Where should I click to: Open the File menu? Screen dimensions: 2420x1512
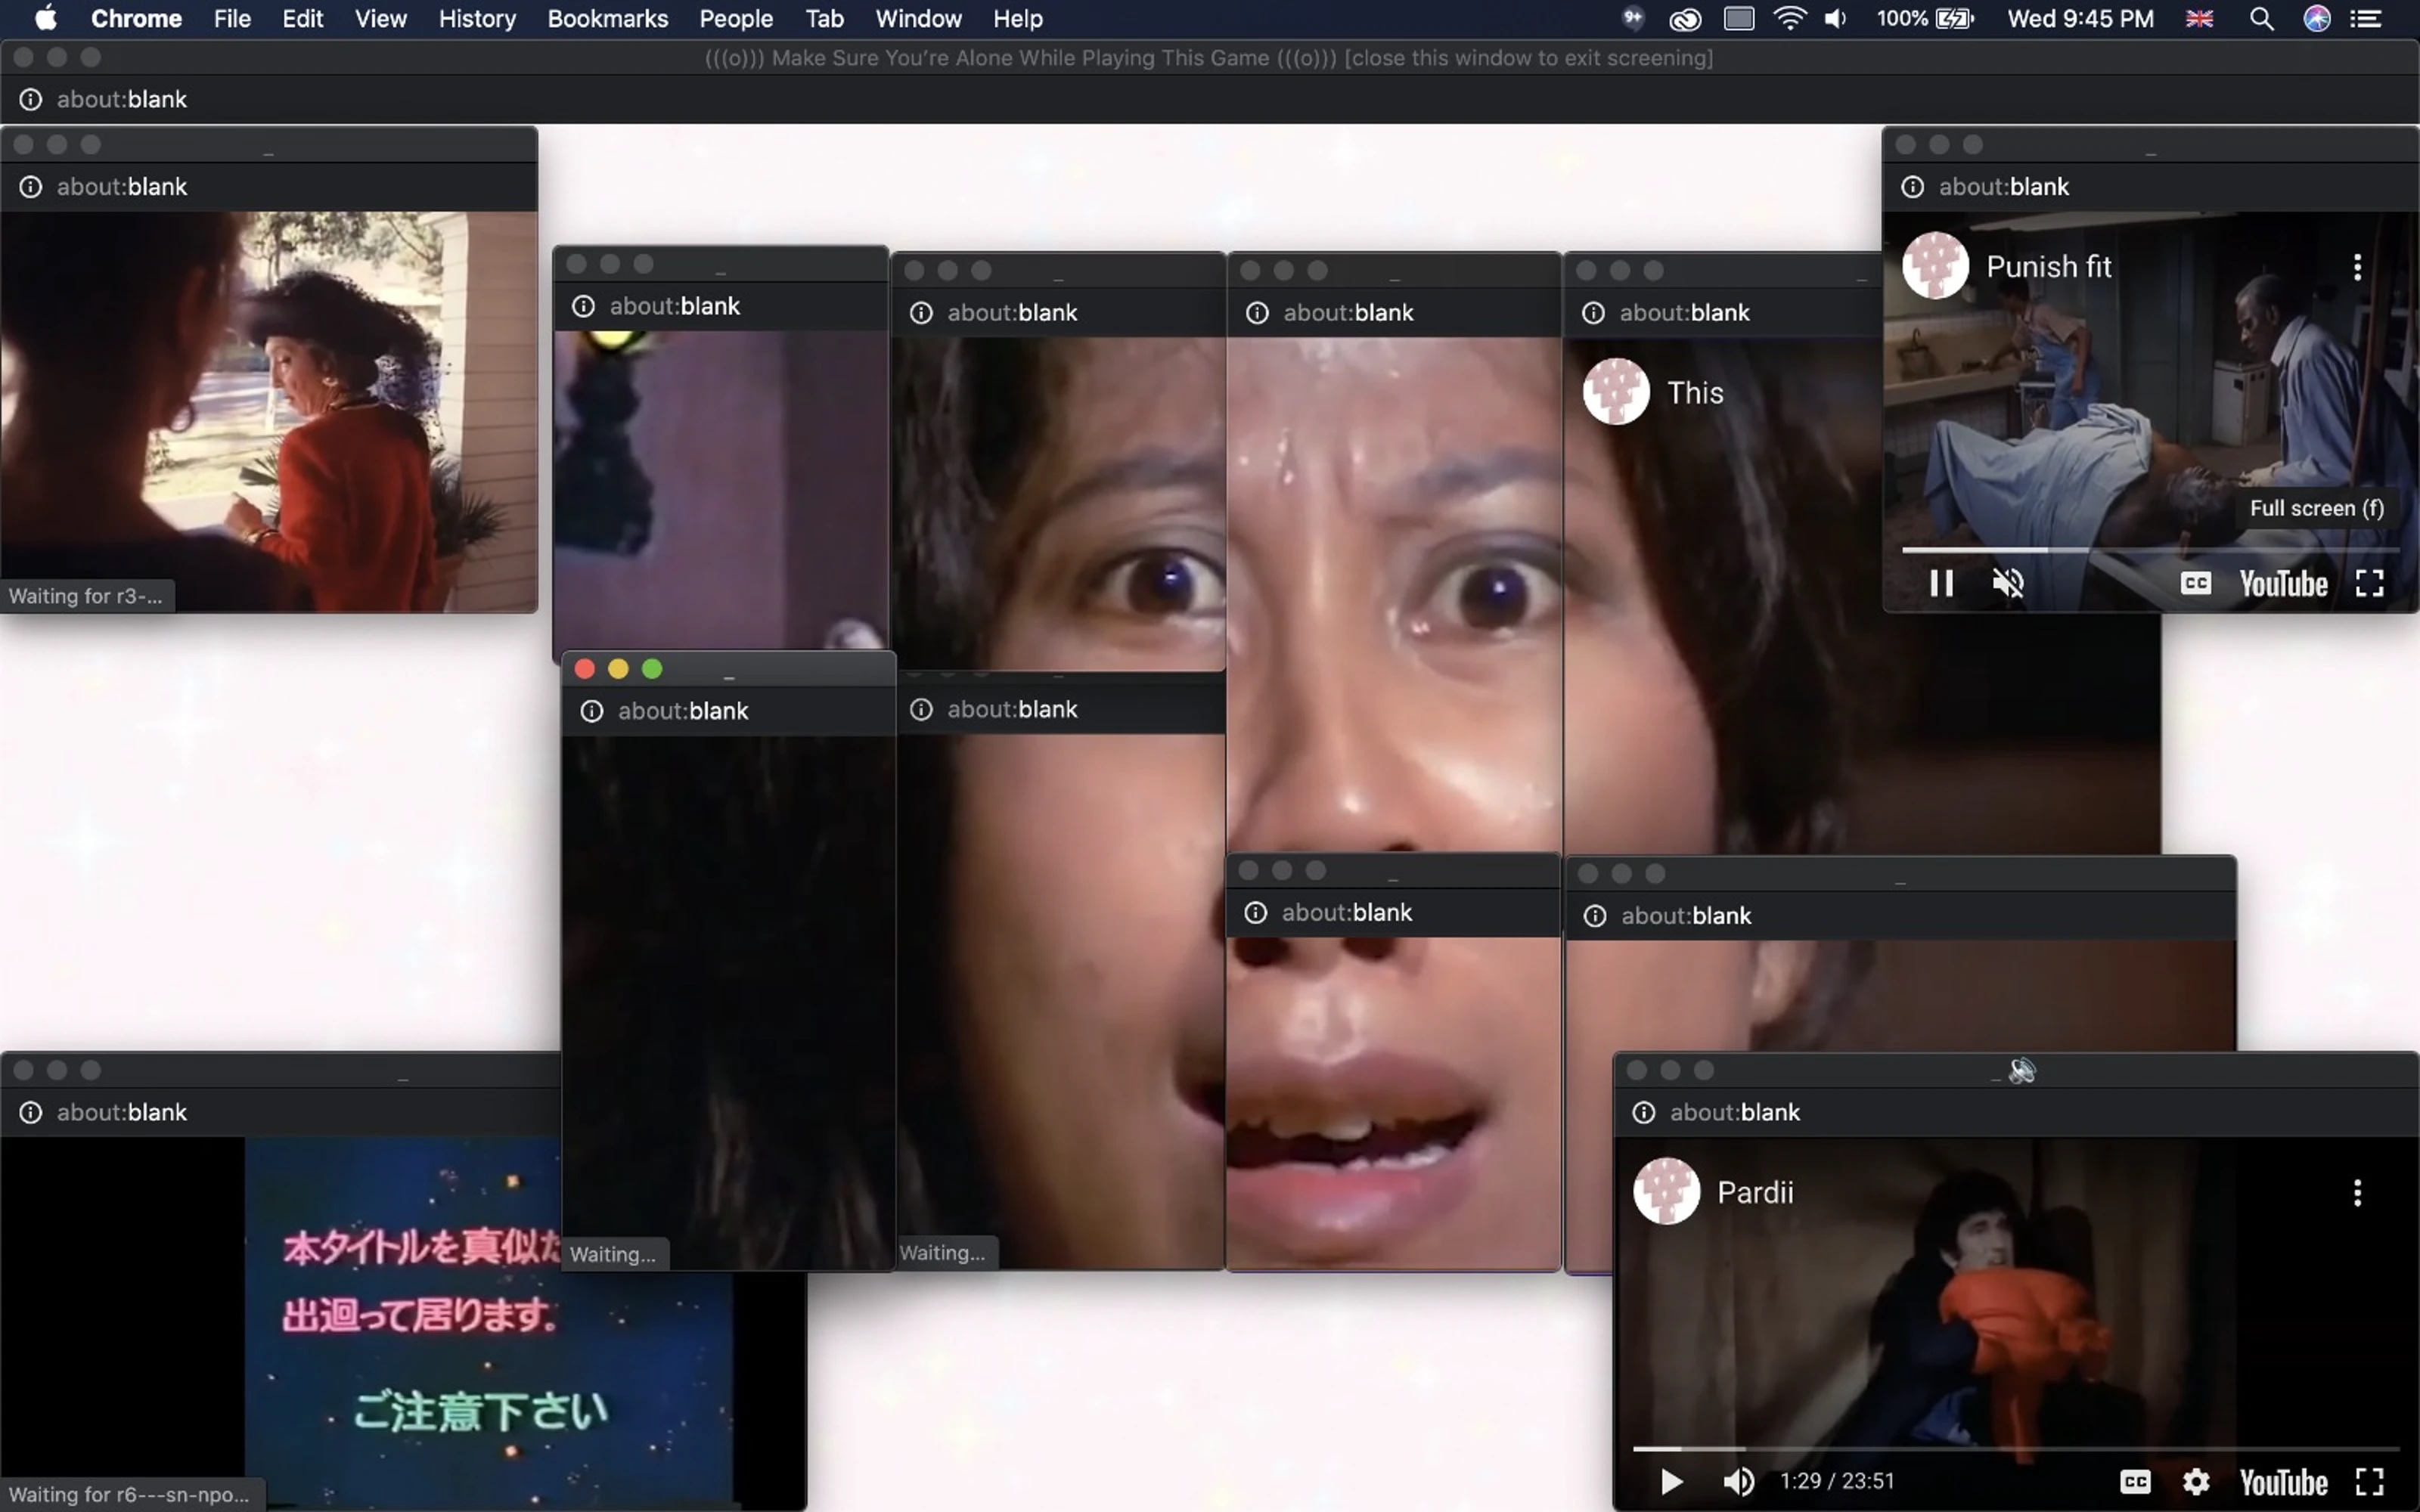[x=232, y=19]
